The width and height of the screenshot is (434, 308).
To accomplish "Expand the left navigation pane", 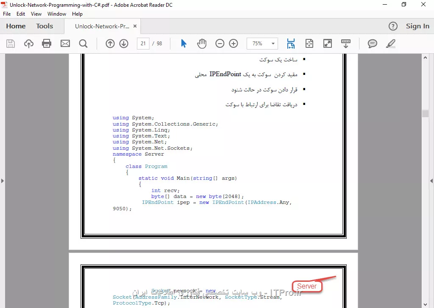I will click(3, 181).
